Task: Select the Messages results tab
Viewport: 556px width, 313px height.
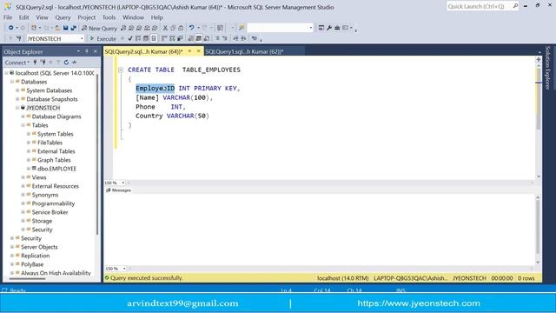Action: click(118, 190)
